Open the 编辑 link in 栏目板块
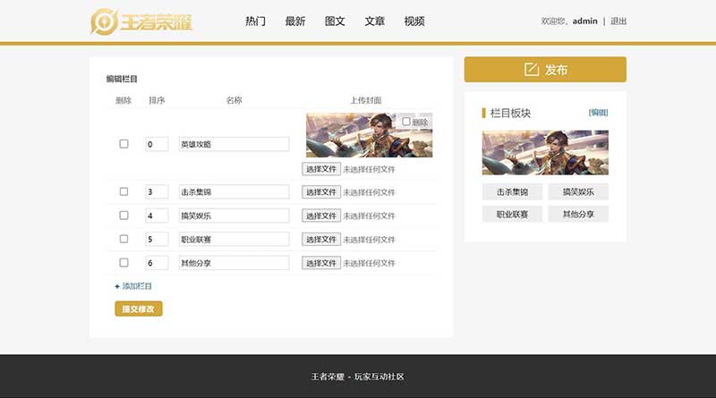716x398 pixels. 598,113
